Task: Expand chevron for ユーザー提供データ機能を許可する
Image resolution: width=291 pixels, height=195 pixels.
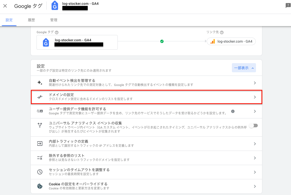Action: tap(255, 111)
